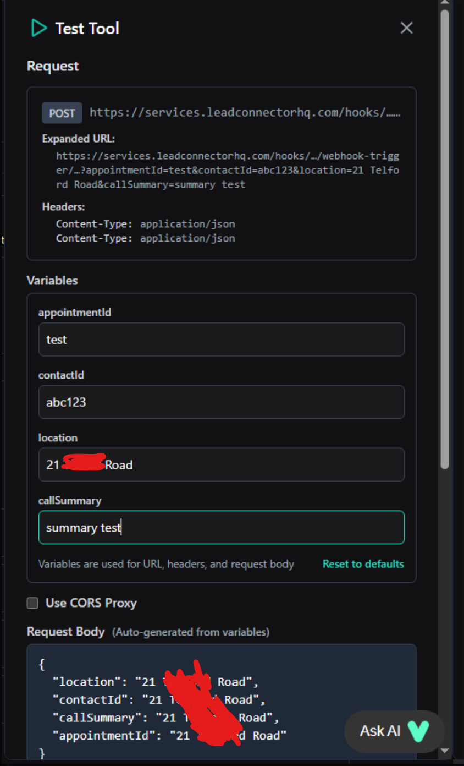Click the green Ask AI logo icon
464x766 pixels.
(418, 731)
